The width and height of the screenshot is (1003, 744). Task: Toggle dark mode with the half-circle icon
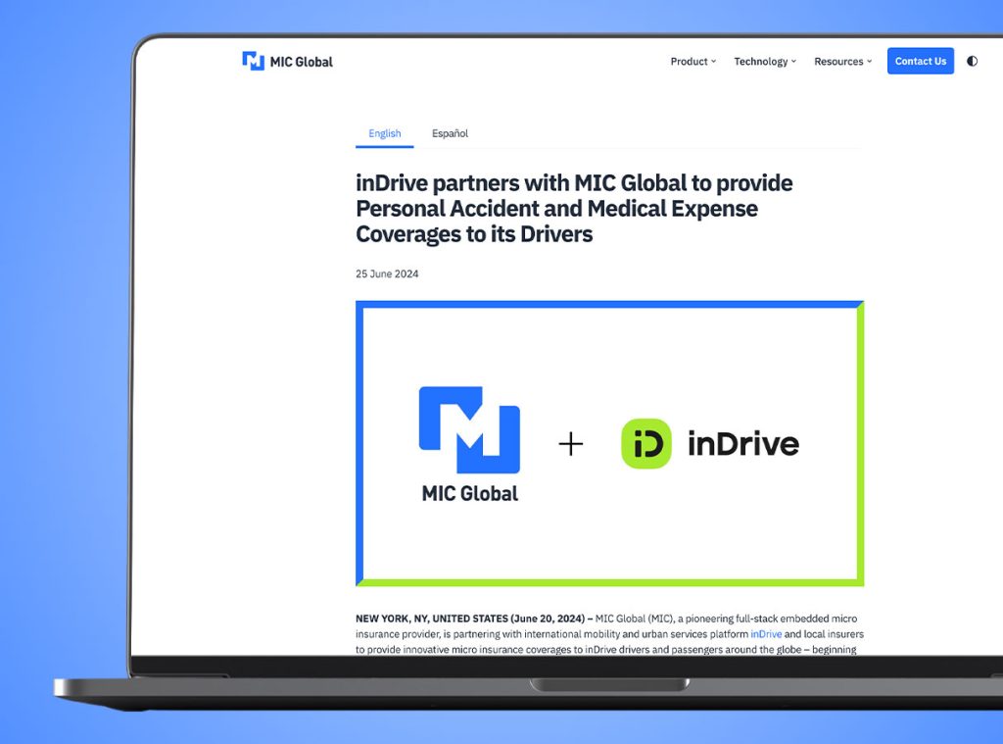click(972, 61)
